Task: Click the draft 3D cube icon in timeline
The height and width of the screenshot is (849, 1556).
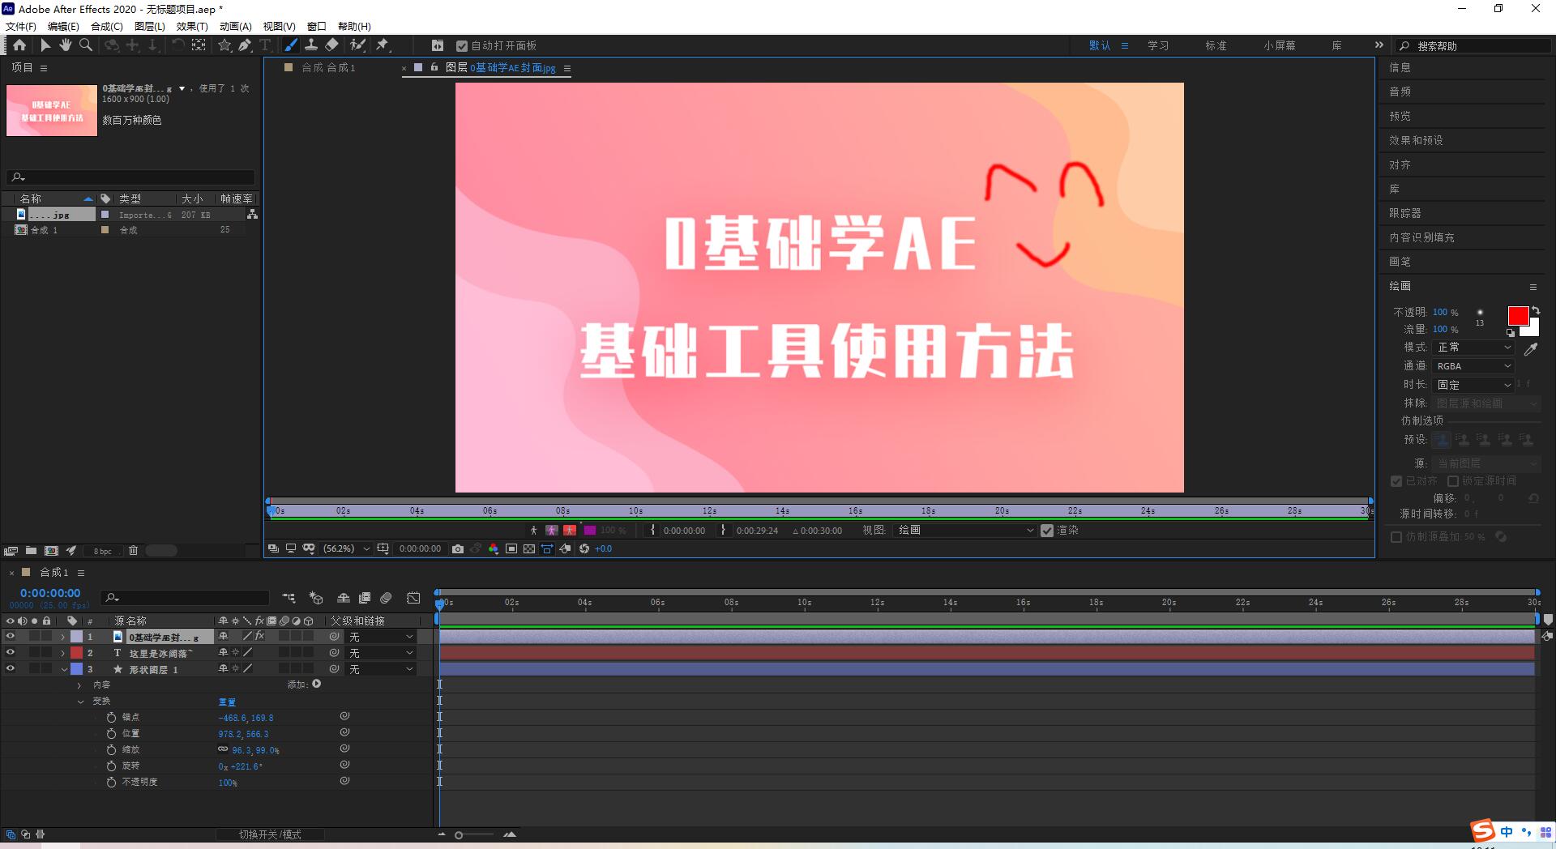Action: click(316, 598)
